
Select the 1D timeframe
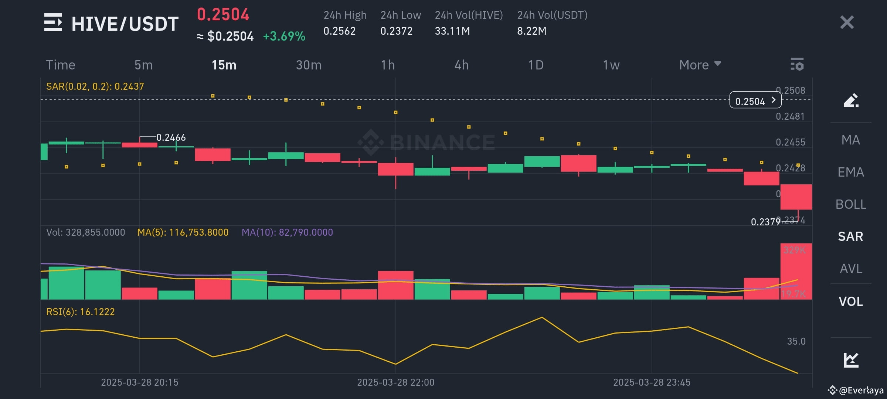pyautogui.click(x=536, y=65)
